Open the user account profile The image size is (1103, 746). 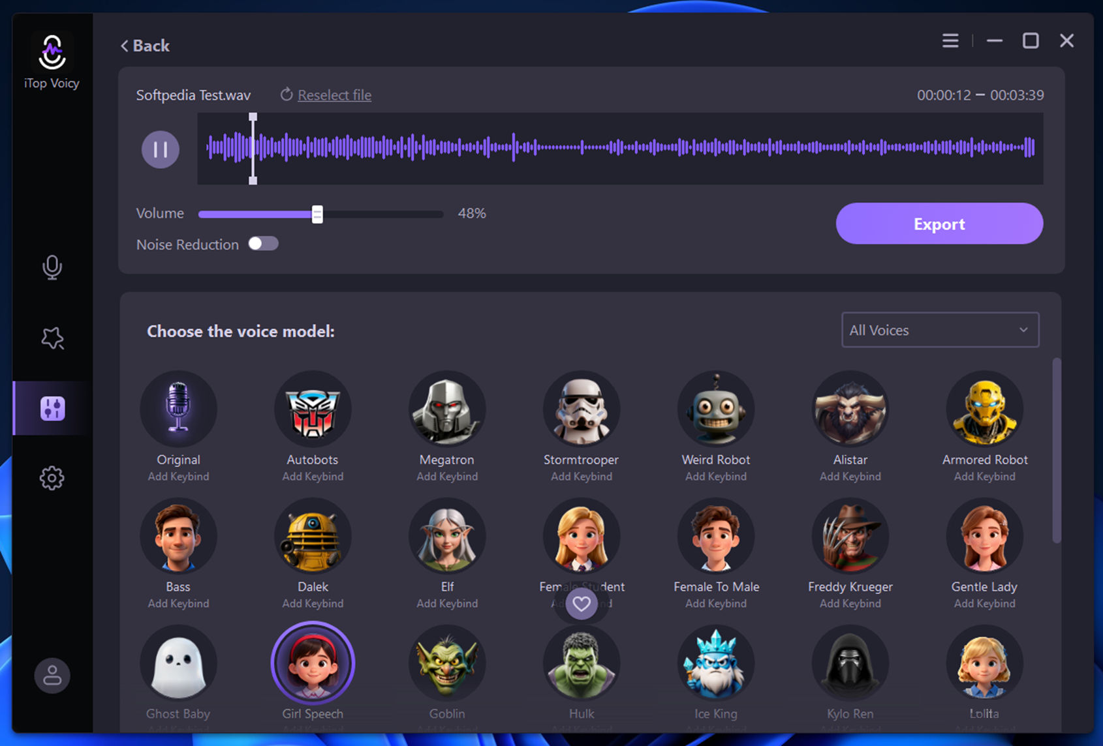tap(52, 676)
